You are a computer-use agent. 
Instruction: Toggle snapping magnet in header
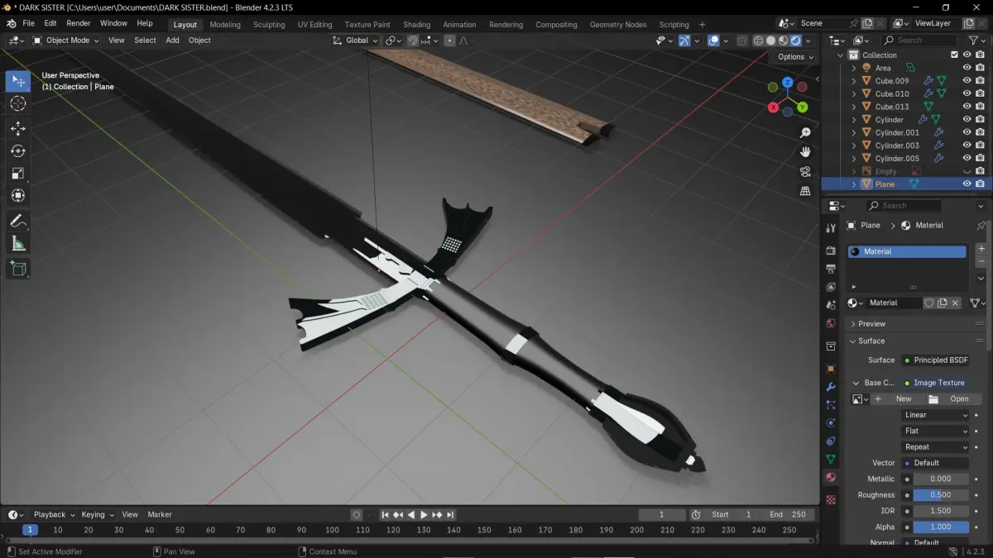coord(413,41)
